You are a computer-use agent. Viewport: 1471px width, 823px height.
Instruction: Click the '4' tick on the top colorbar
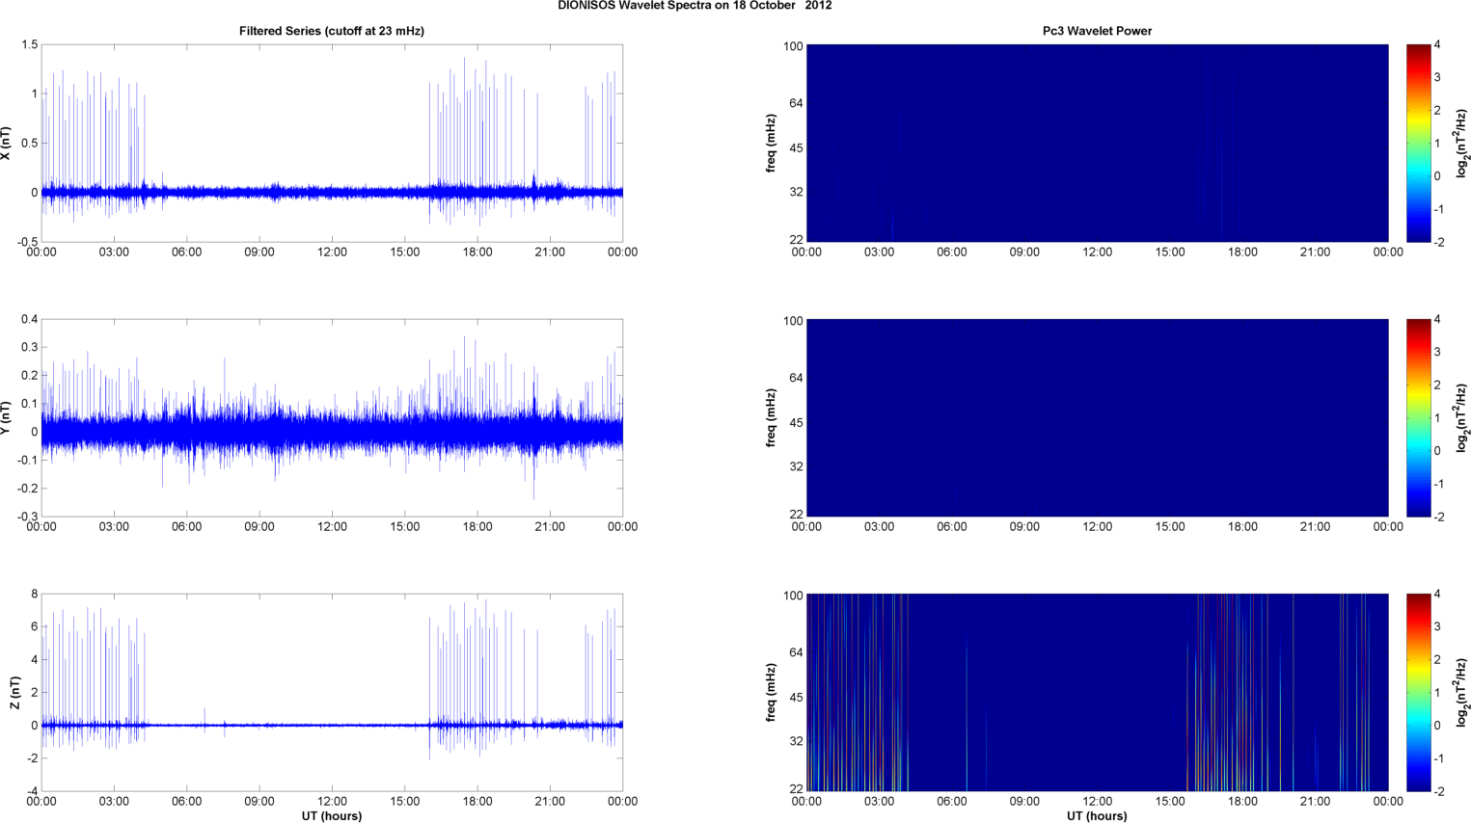[x=1438, y=45]
